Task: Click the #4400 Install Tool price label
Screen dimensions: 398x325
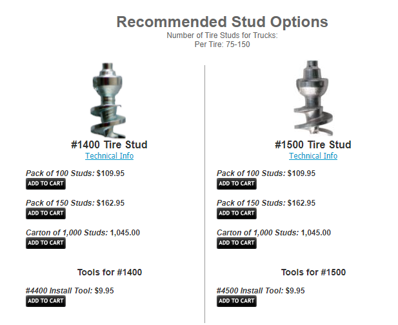Action: tap(70, 291)
